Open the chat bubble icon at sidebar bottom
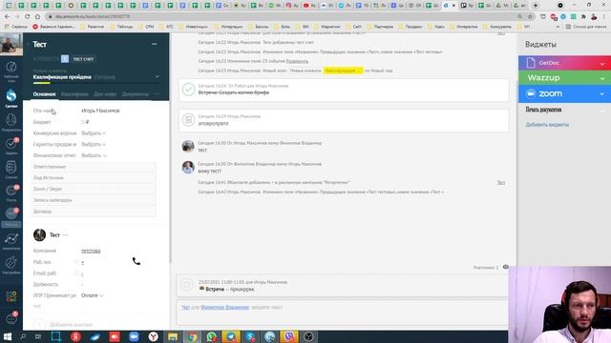This screenshot has width=611, height=343. click(11, 318)
